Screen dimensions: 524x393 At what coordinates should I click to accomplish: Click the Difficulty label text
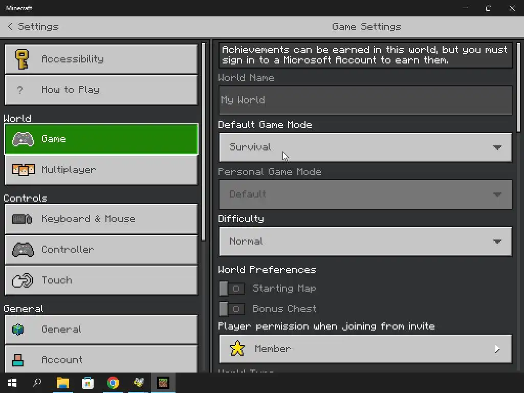241,219
